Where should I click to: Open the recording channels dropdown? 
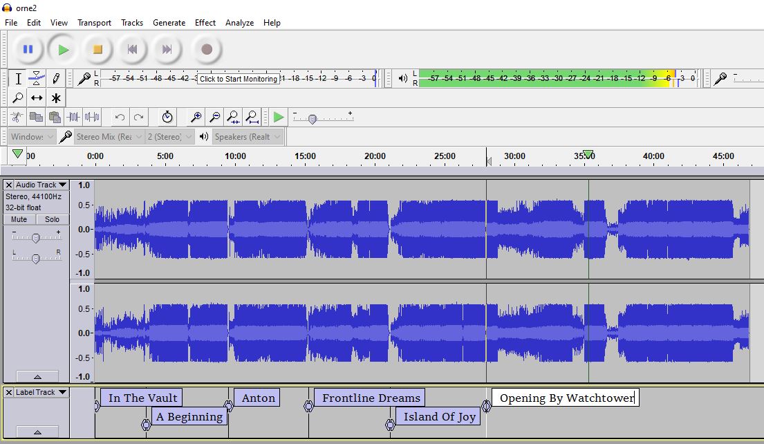pos(169,137)
